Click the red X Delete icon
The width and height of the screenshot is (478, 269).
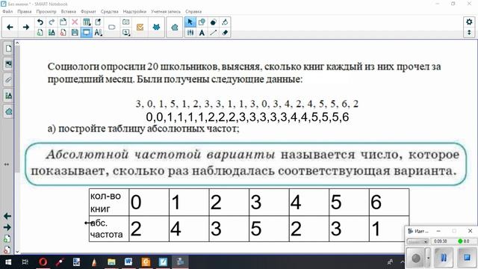[75, 22]
